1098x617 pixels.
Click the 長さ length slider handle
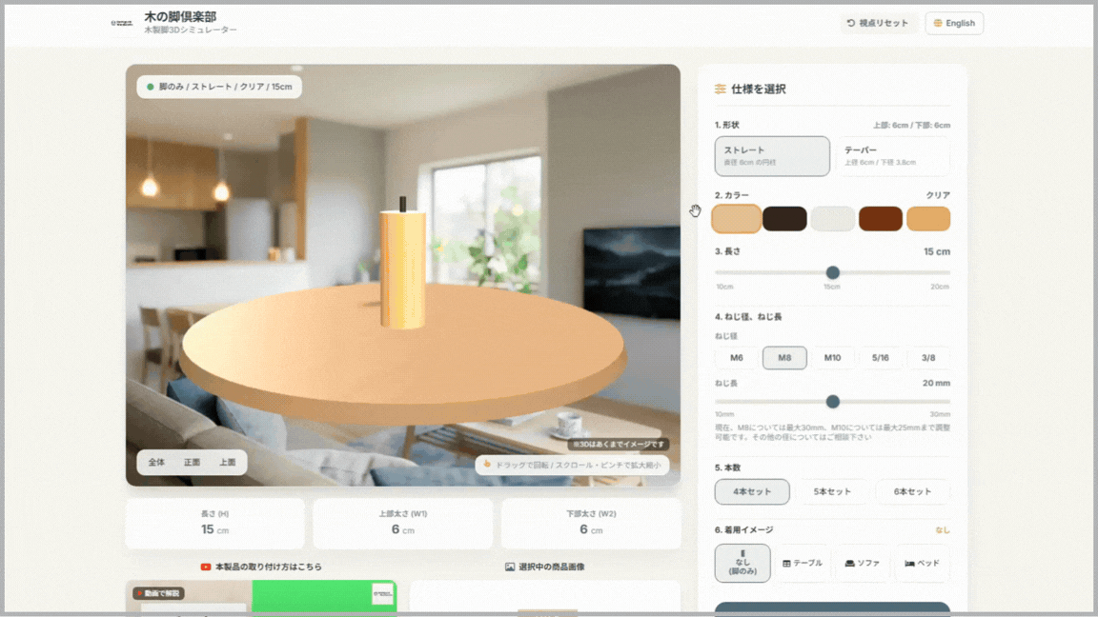[x=833, y=273]
